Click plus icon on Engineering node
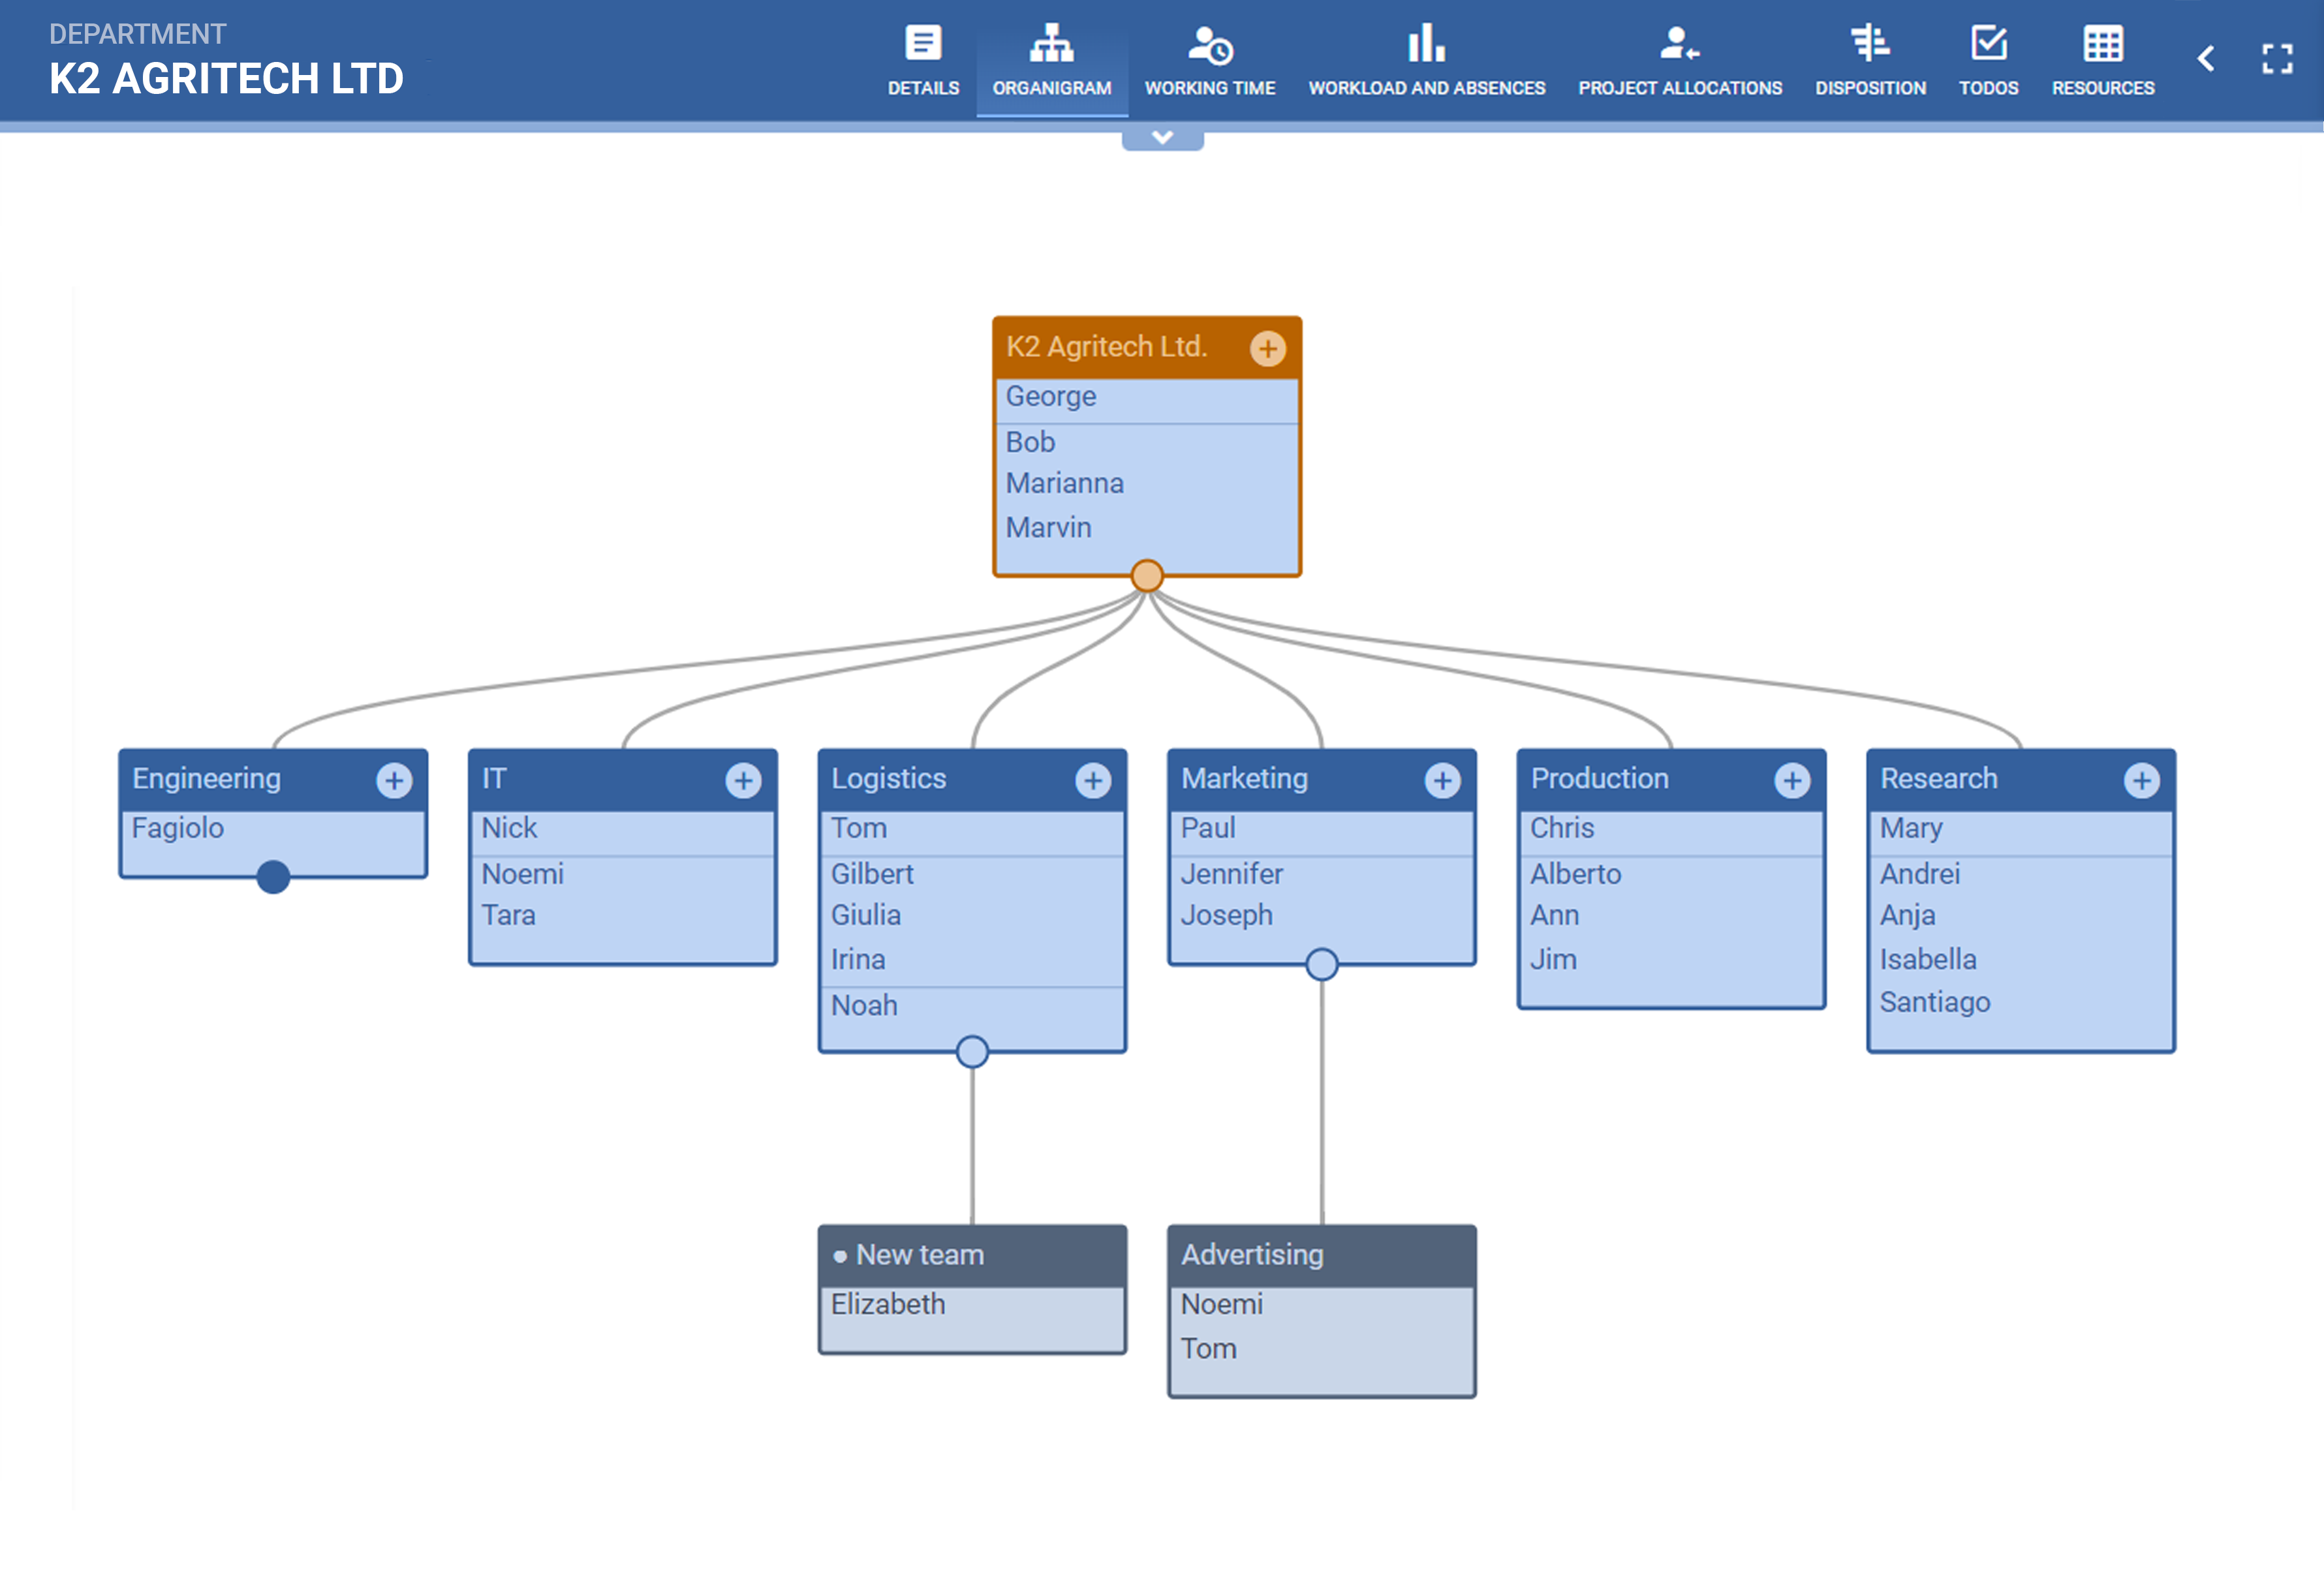 coord(394,780)
